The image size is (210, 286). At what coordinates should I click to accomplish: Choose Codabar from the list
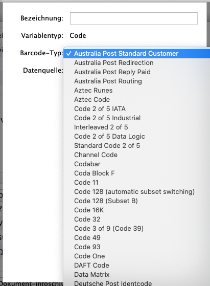pos(136,164)
